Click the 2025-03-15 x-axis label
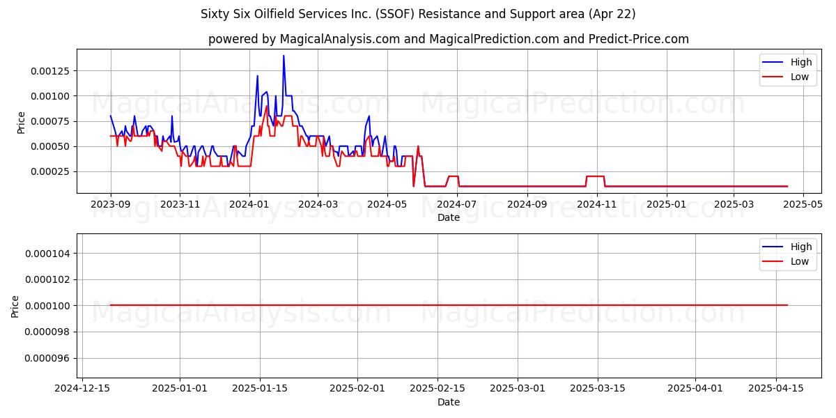This screenshot has height=418, width=836. [x=598, y=389]
